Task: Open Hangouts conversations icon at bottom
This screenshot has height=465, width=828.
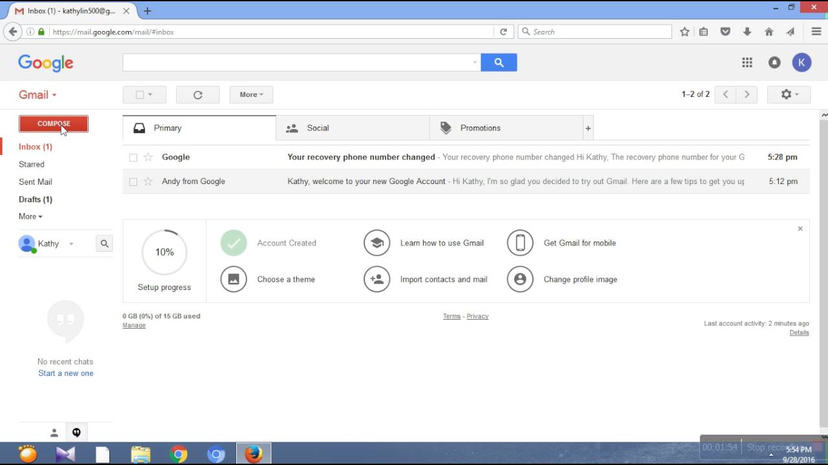Action: click(x=76, y=433)
